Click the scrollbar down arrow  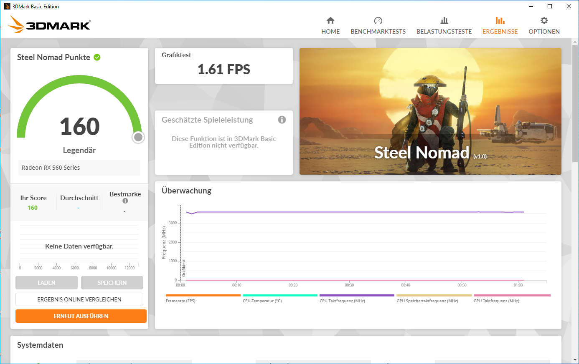575,360
